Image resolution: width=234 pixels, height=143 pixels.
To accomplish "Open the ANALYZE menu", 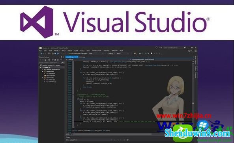I will pyautogui.click(x=107, y=51).
